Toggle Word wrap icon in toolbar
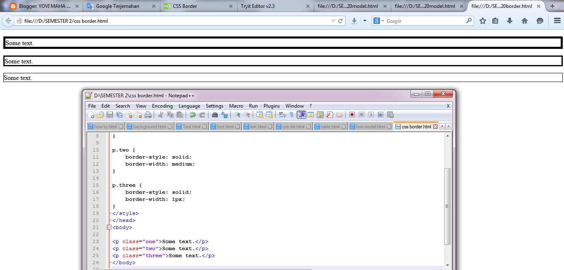 tap(282, 115)
